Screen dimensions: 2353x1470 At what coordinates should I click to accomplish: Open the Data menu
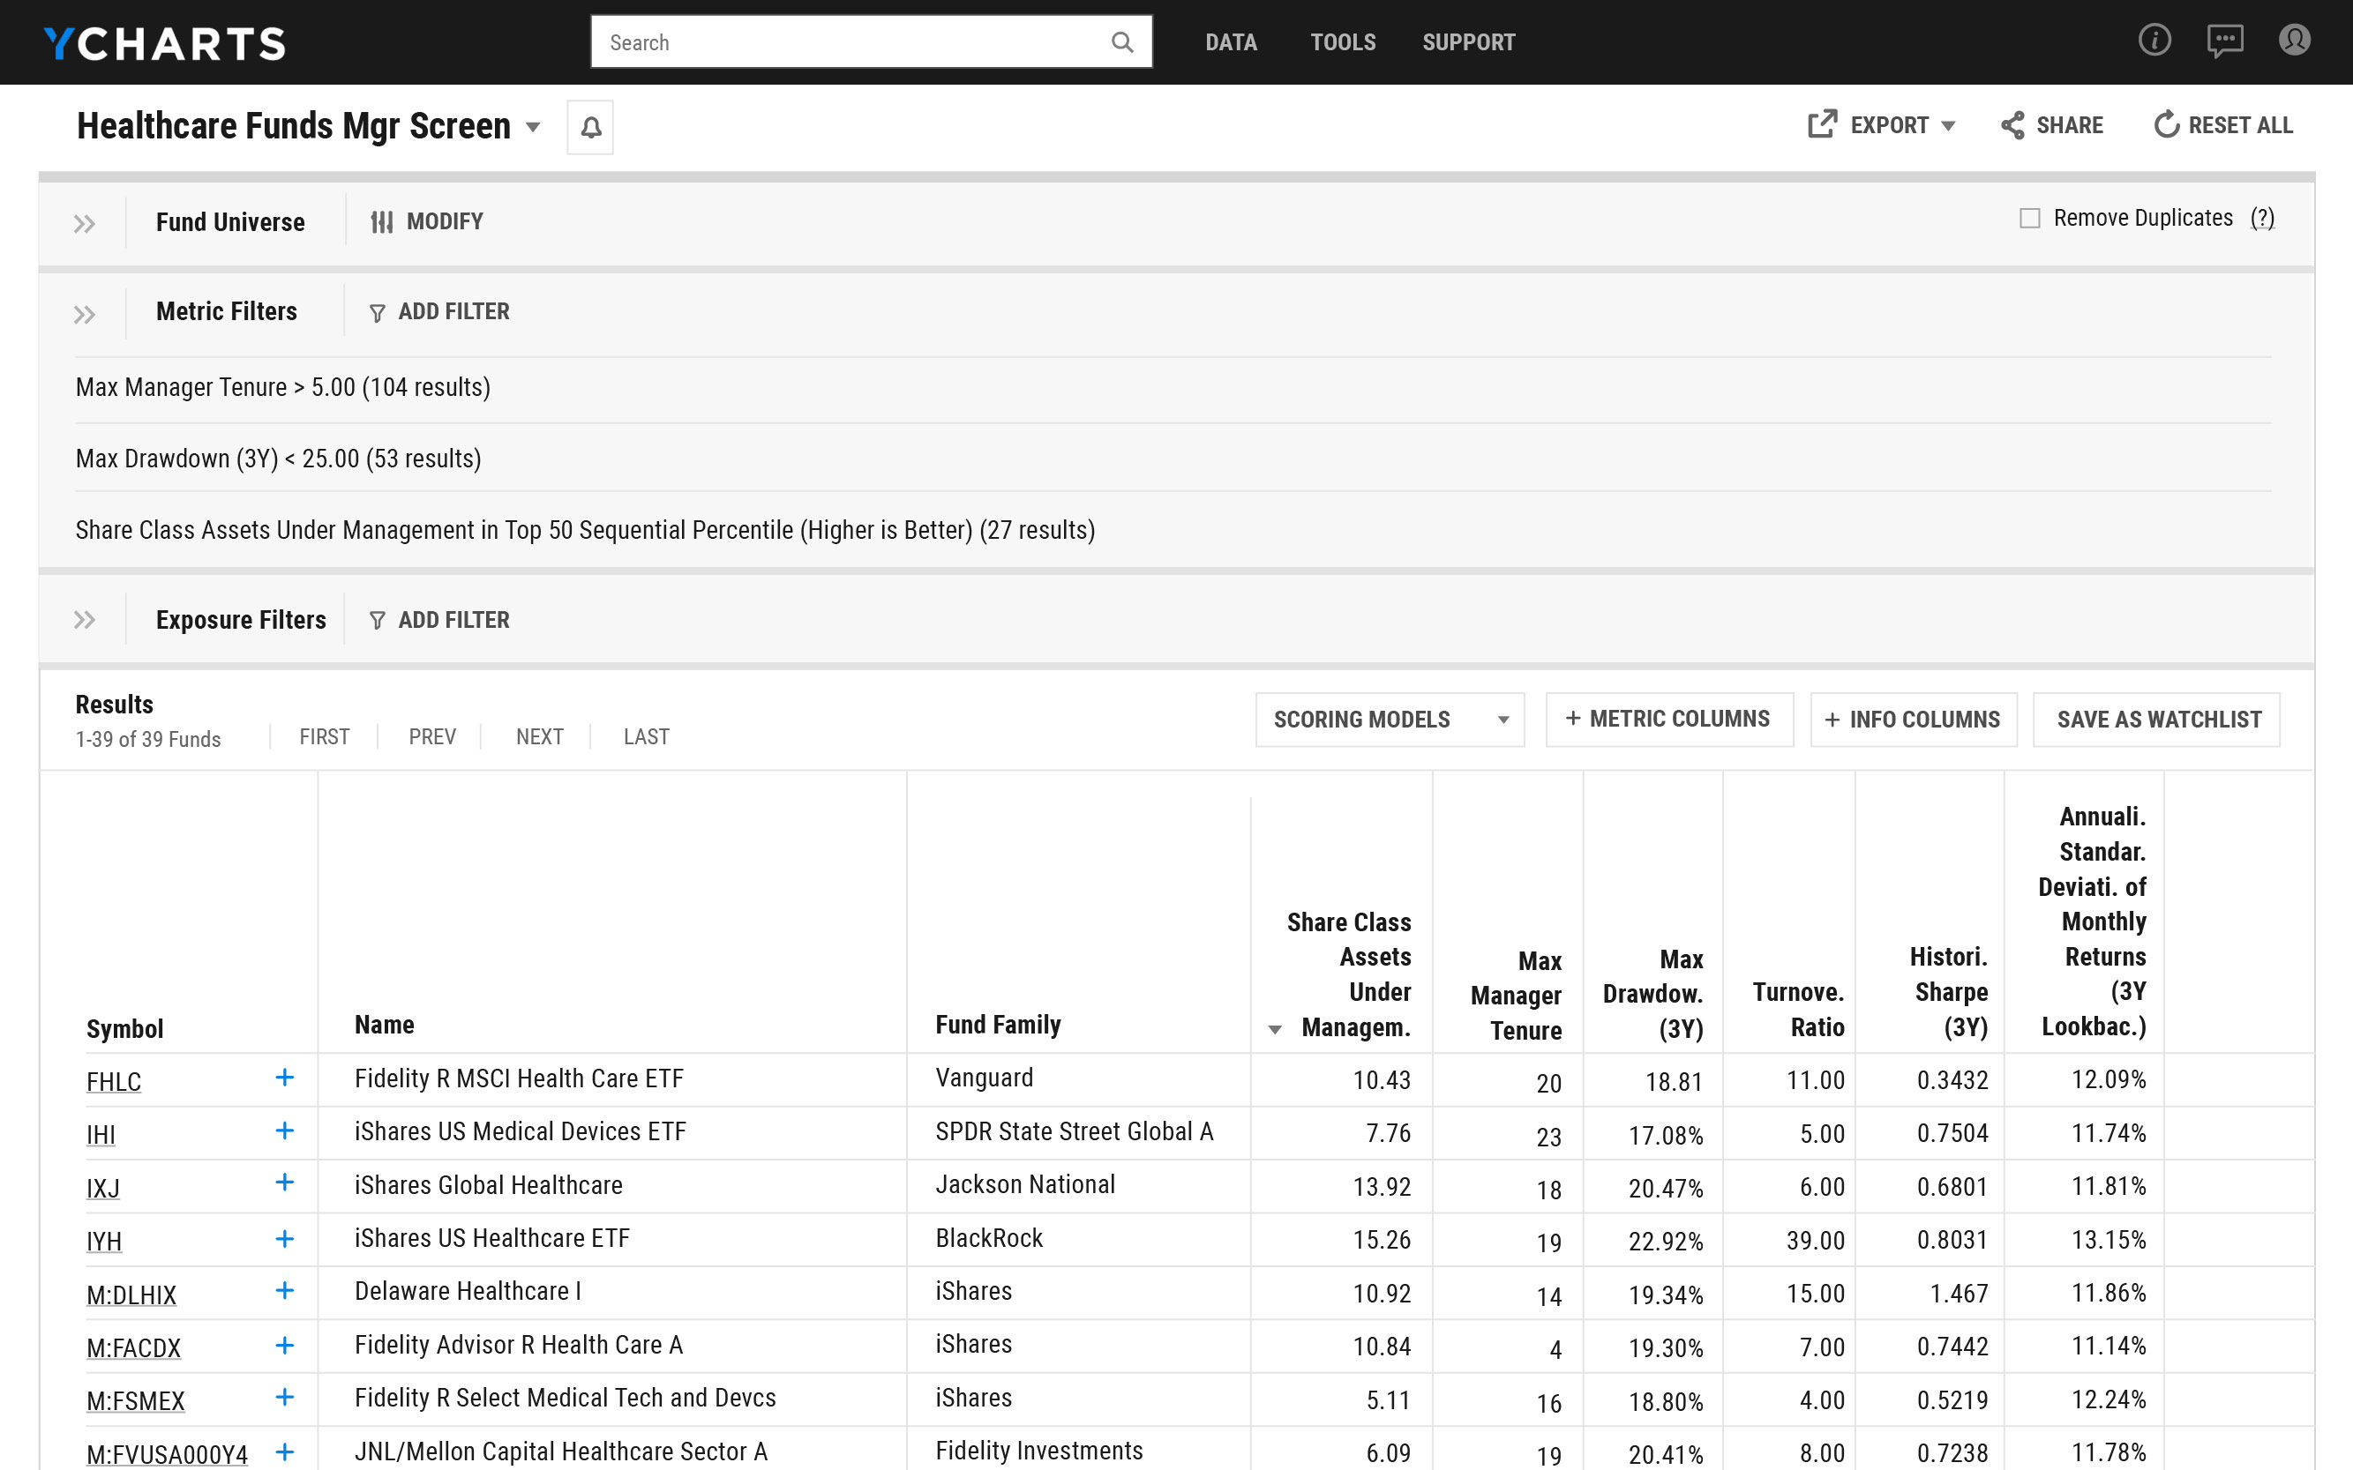tap(1231, 41)
